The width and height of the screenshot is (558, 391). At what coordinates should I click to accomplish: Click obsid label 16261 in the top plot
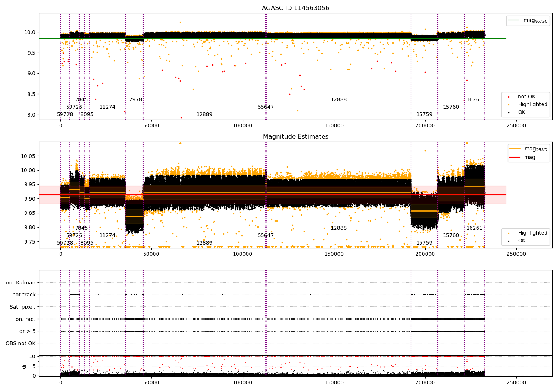475,100
